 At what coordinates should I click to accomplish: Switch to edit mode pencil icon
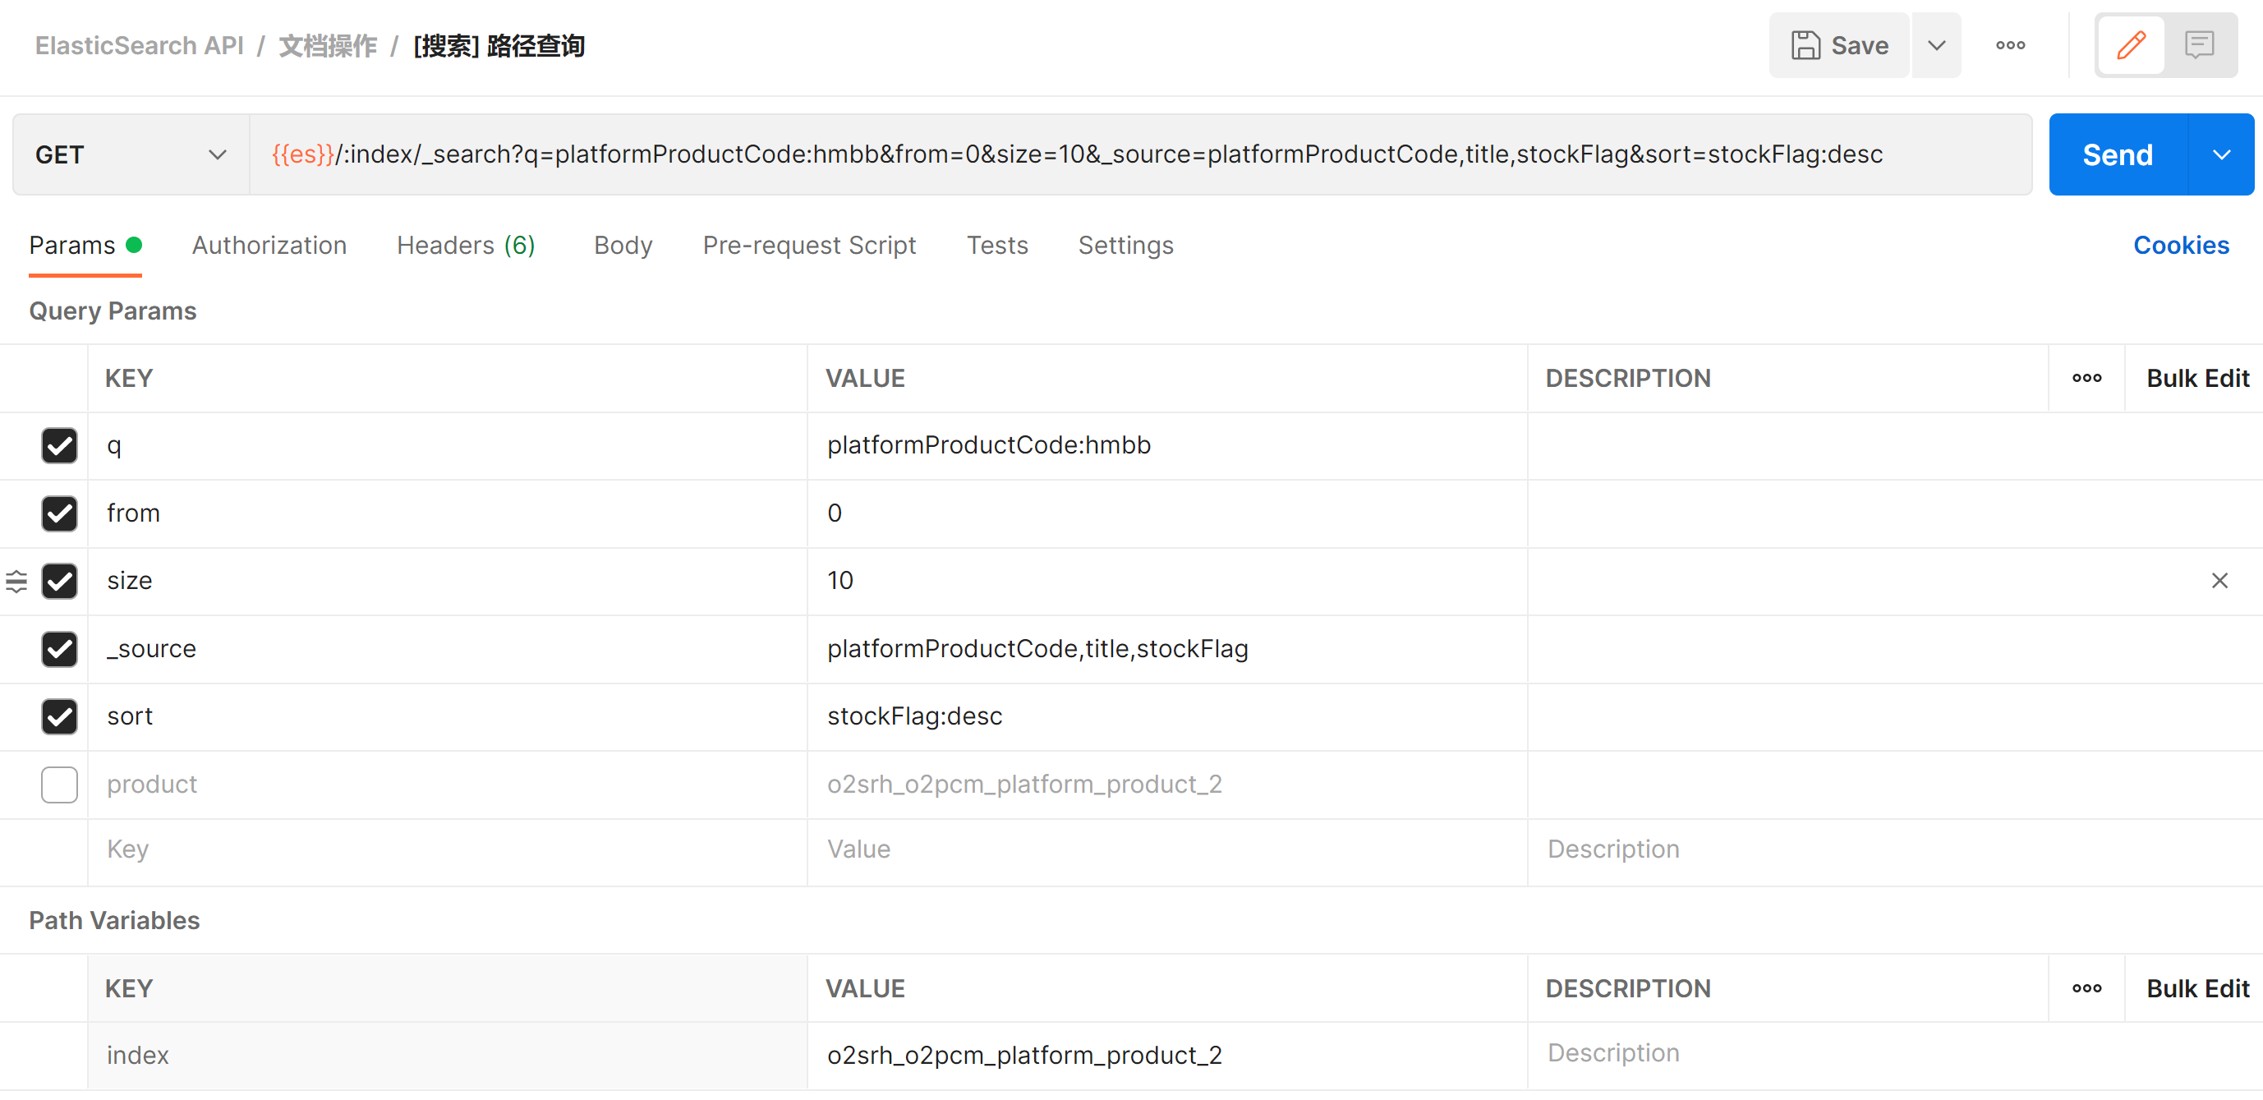[2131, 45]
